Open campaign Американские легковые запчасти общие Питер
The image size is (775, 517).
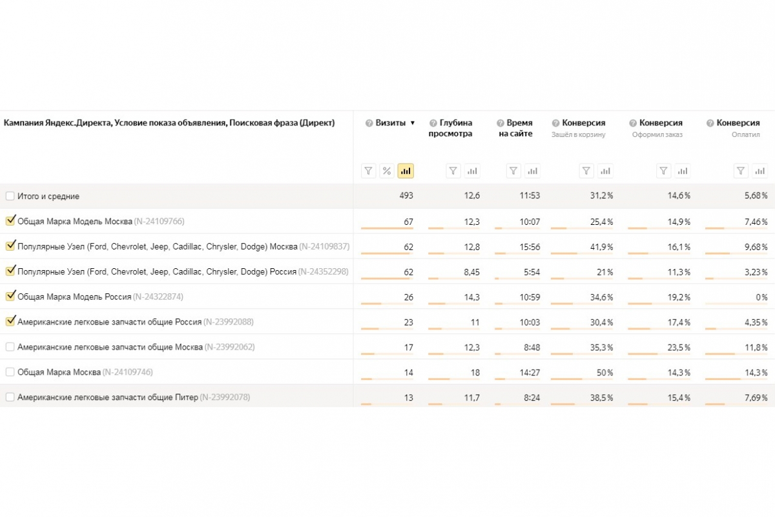pos(107,397)
